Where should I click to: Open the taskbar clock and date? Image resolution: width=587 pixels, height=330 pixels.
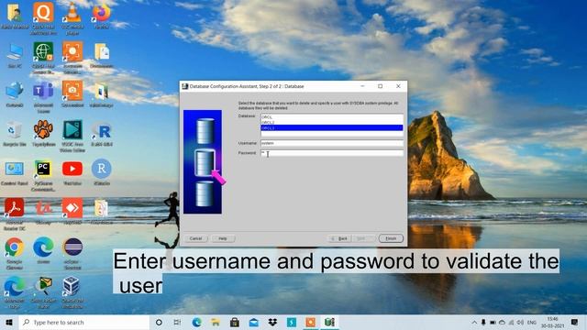(x=552, y=322)
